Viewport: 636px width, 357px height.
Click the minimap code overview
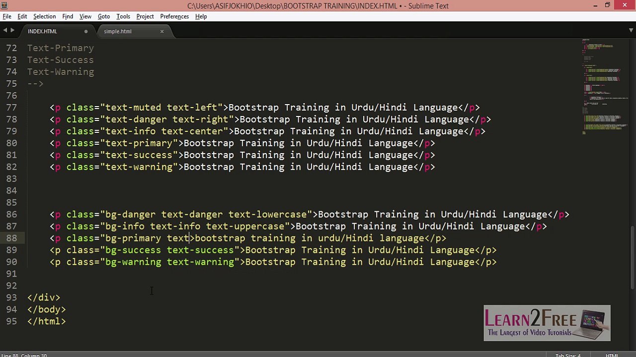[605, 87]
